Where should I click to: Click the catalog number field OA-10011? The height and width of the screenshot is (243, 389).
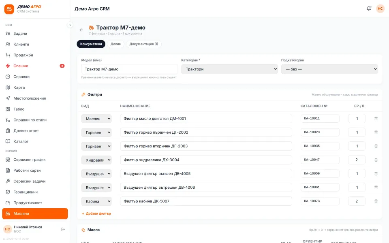coord(320,119)
